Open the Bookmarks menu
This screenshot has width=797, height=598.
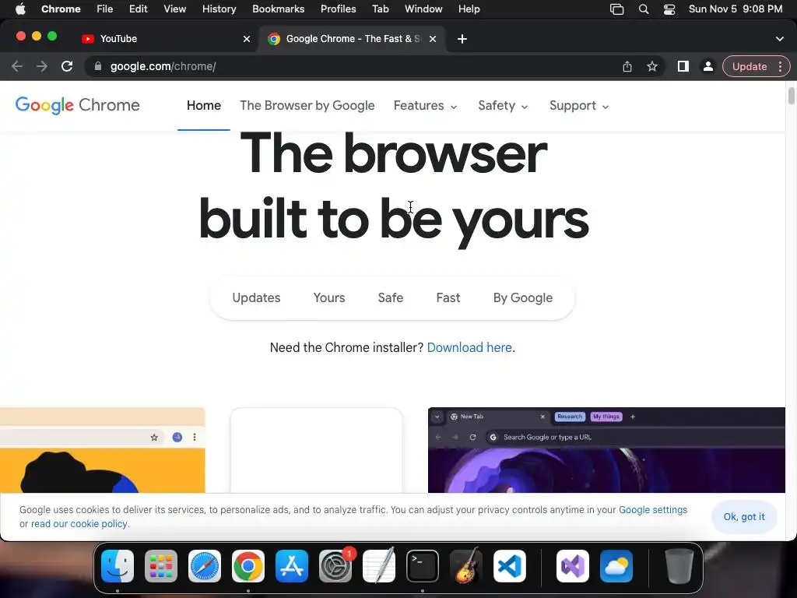click(x=278, y=9)
